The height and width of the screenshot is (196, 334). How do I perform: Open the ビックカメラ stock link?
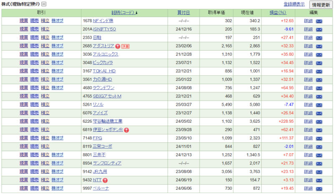click(103, 63)
